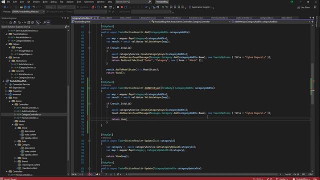The image size is (320, 180).
Task: Open the Edit menu
Action: coord(15,2)
